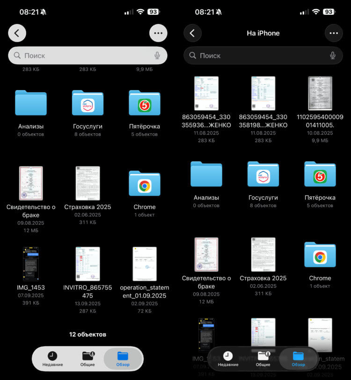This screenshot has height=380, width=351.
Task: Tap Wi-Fi status icon on left screen
Action: click(x=140, y=12)
